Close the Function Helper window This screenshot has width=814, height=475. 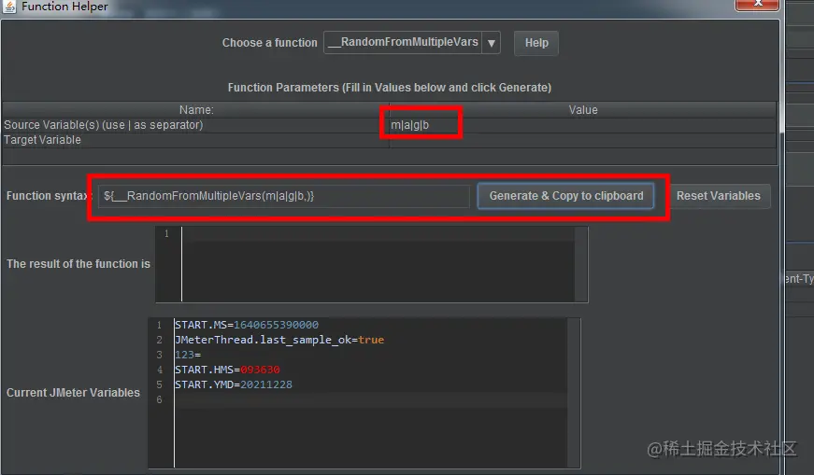(757, 4)
